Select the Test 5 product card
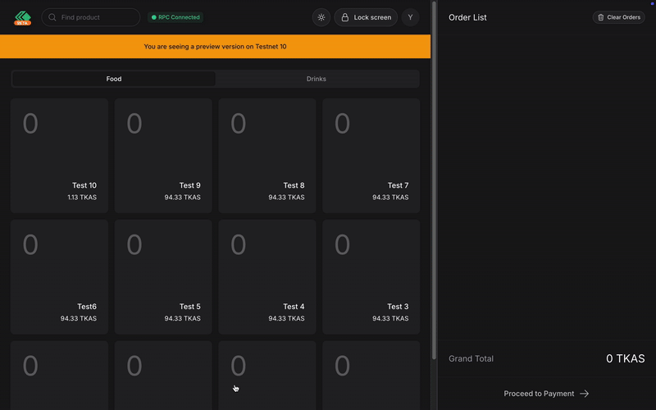The width and height of the screenshot is (656, 410). click(163, 276)
